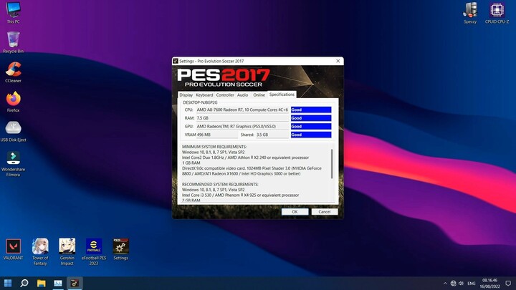Open the Windows Start menu
The image size is (516, 290).
(8, 283)
